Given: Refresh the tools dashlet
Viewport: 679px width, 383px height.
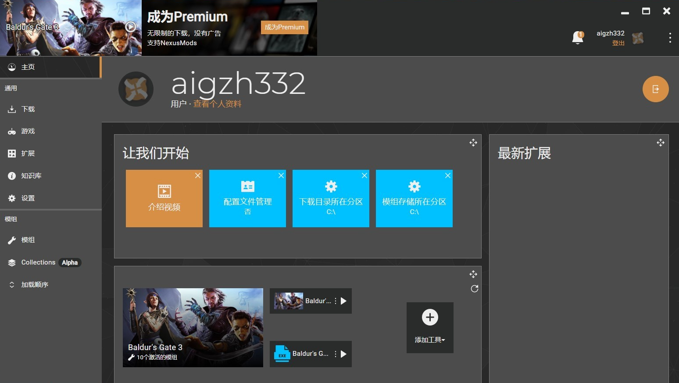Looking at the screenshot, I should pyautogui.click(x=474, y=289).
